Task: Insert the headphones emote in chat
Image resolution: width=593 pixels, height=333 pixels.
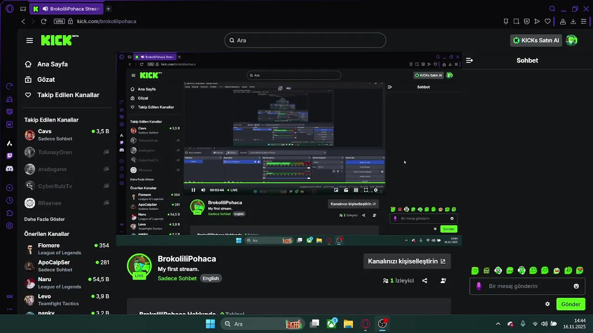Action: tap(522, 271)
